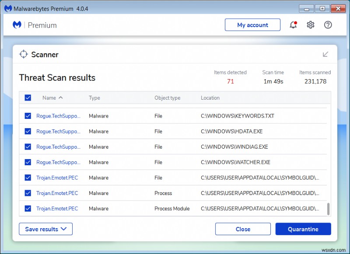Open the help question mark icon

click(328, 25)
